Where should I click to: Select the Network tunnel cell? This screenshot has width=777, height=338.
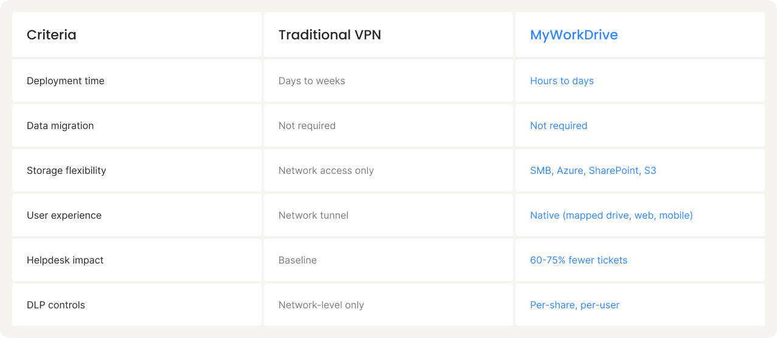(313, 216)
